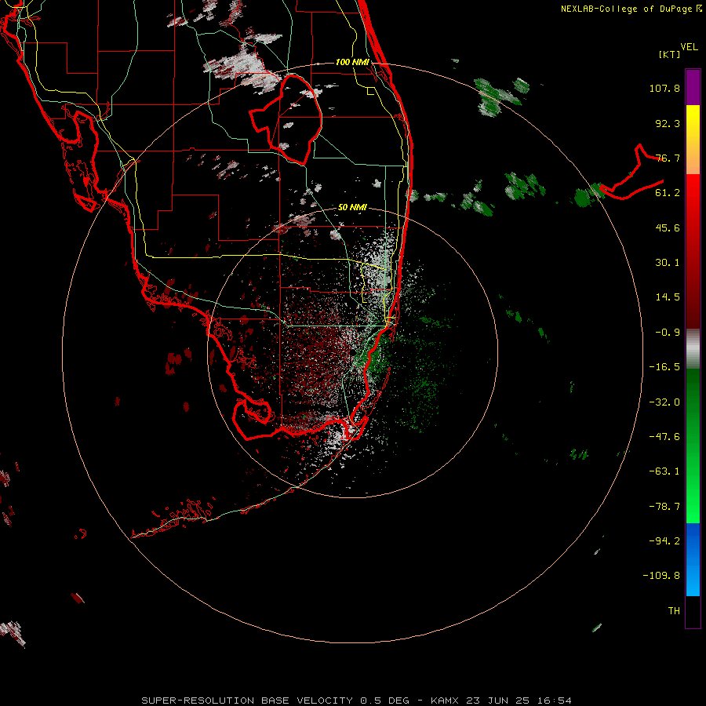Click the 14.5 velocity scale value

pos(668,297)
